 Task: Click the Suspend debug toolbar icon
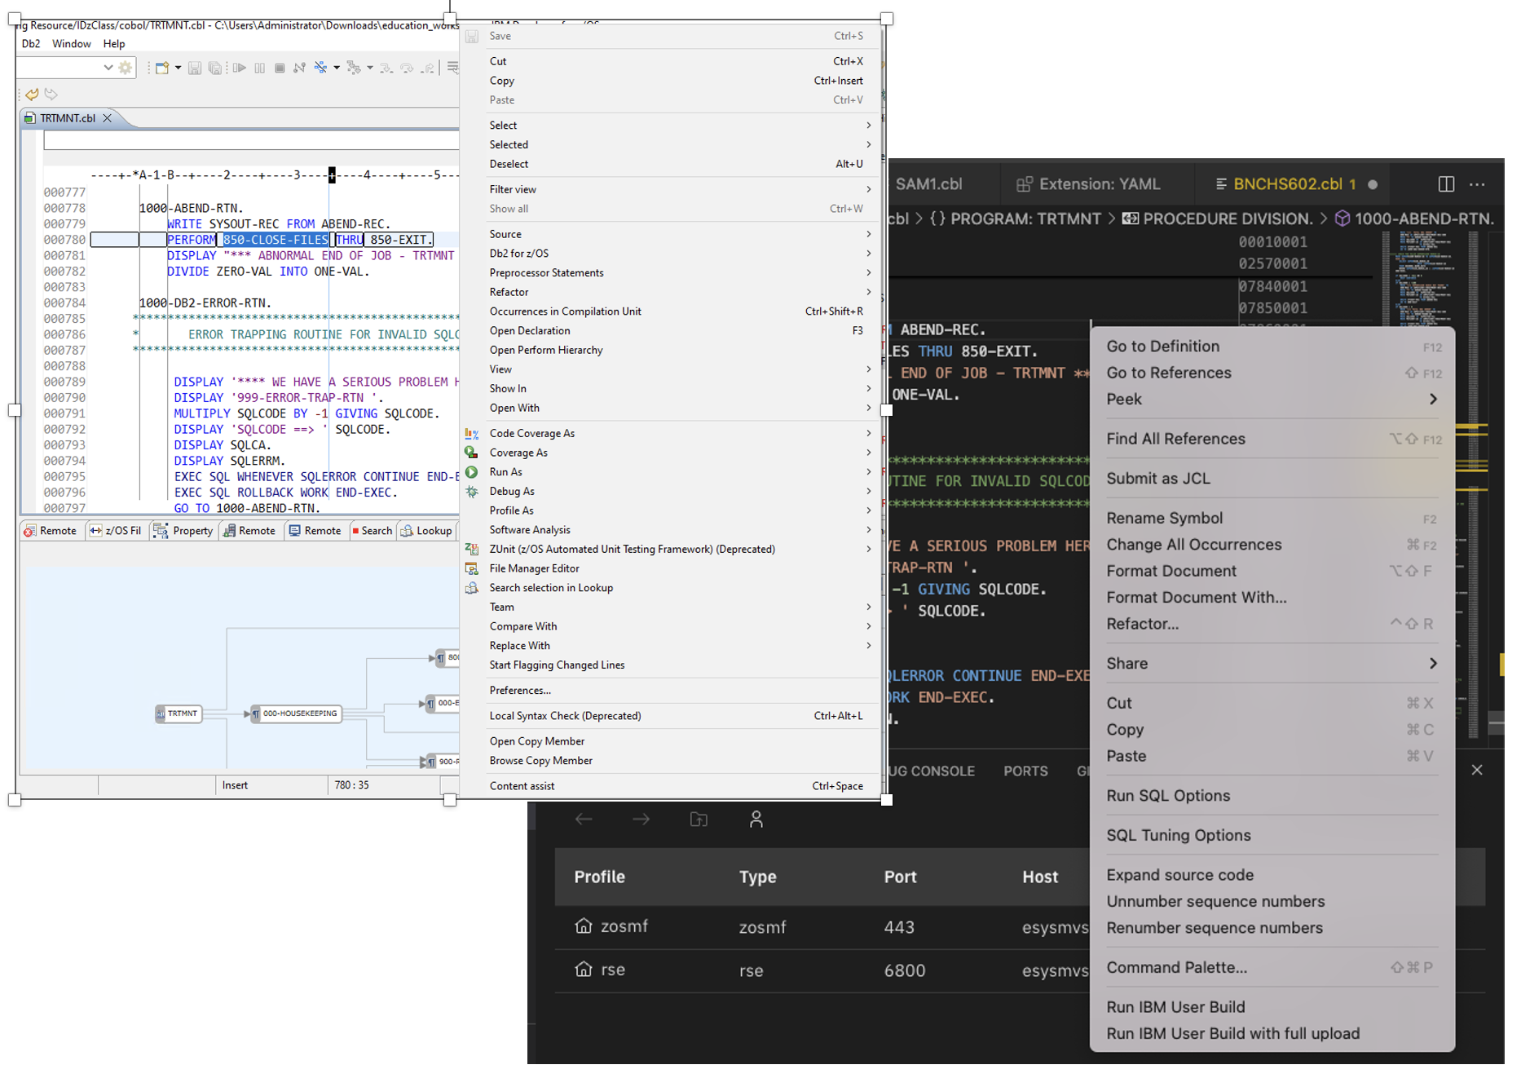pyautogui.click(x=259, y=68)
